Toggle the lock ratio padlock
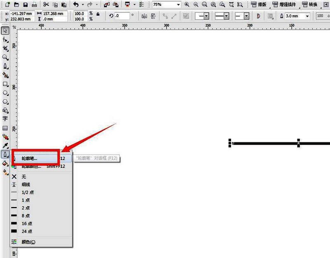 pyautogui.click(x=98, y=14)
